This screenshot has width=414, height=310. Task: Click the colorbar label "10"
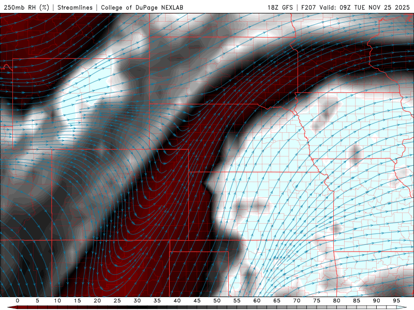click(x=57, y=301)
